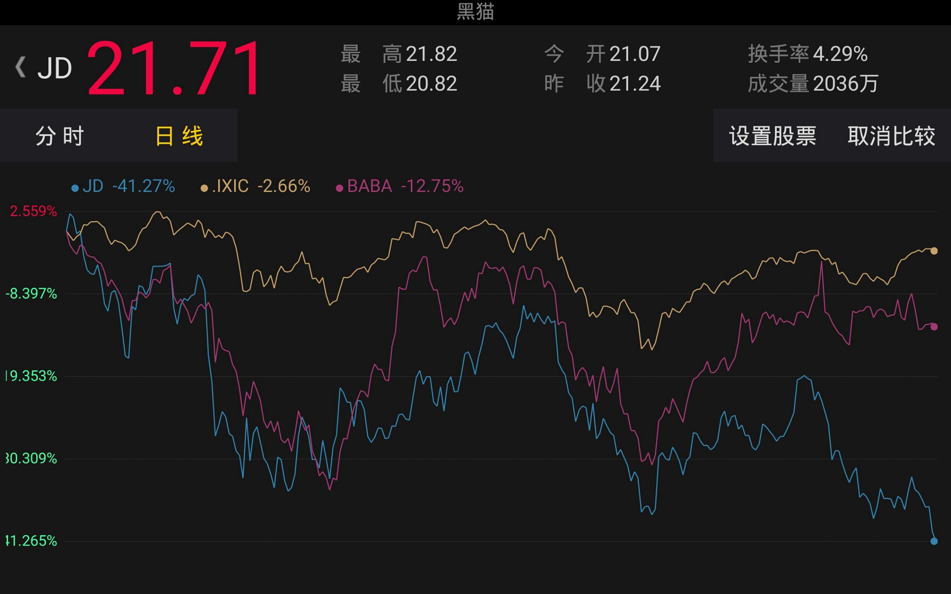Screen dimensions: 951x594
Task: Switch to the 分时 intraday tab
Action: coord(60,136)
